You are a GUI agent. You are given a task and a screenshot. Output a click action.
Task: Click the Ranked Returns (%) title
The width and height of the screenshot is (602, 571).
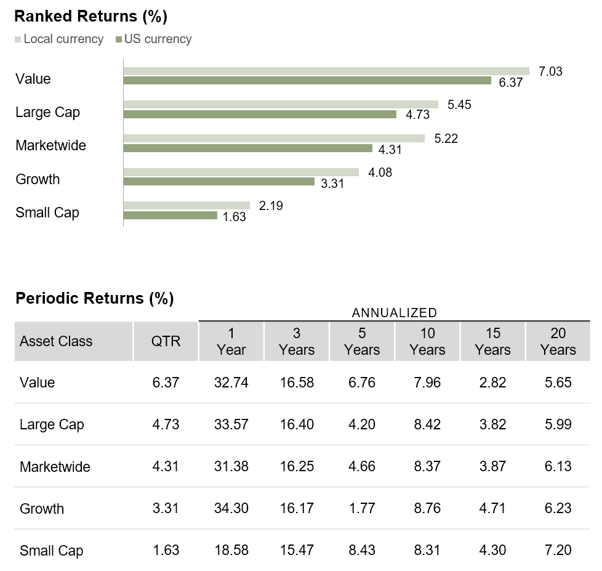click(x=91, y=16)
